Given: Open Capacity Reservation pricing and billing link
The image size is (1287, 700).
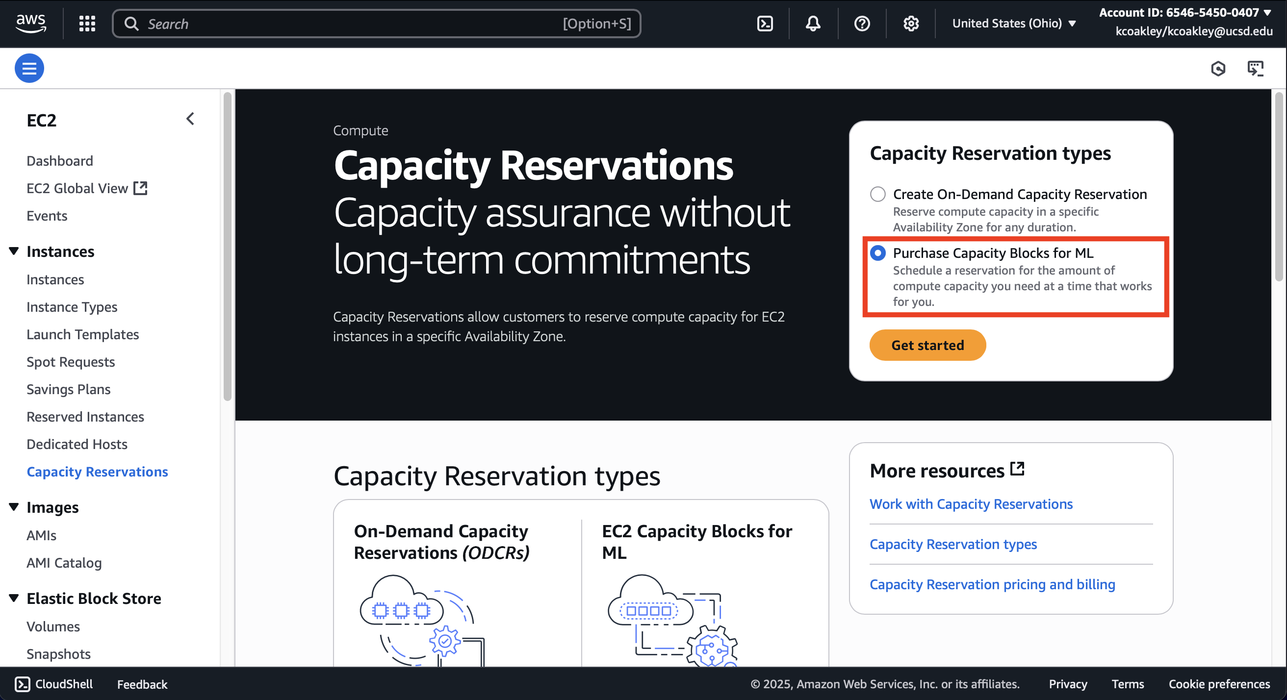Looking at the screenshot, I should click(992, 584).
